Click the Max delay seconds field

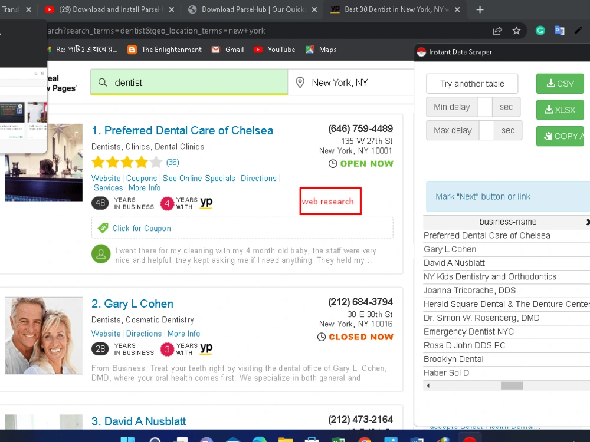click(487, 130)
